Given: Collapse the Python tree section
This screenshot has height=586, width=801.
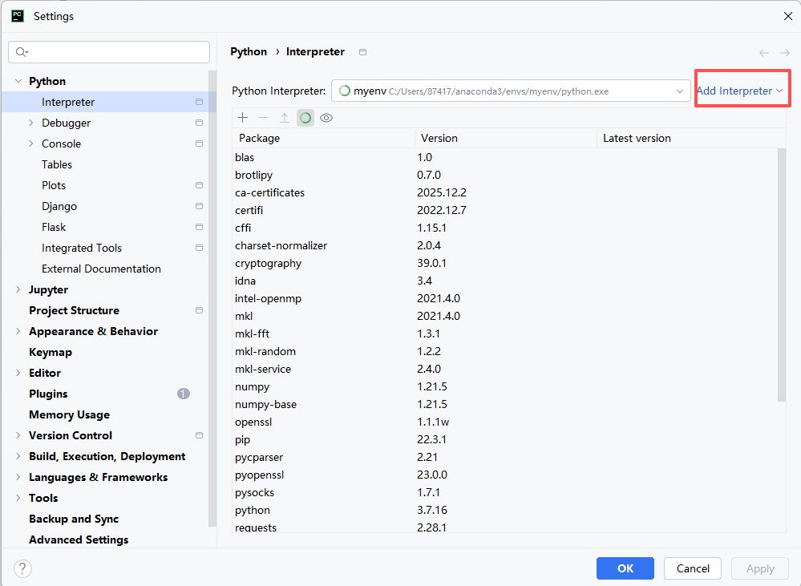Looking at the screenshot, I should [x=18, y=81].
